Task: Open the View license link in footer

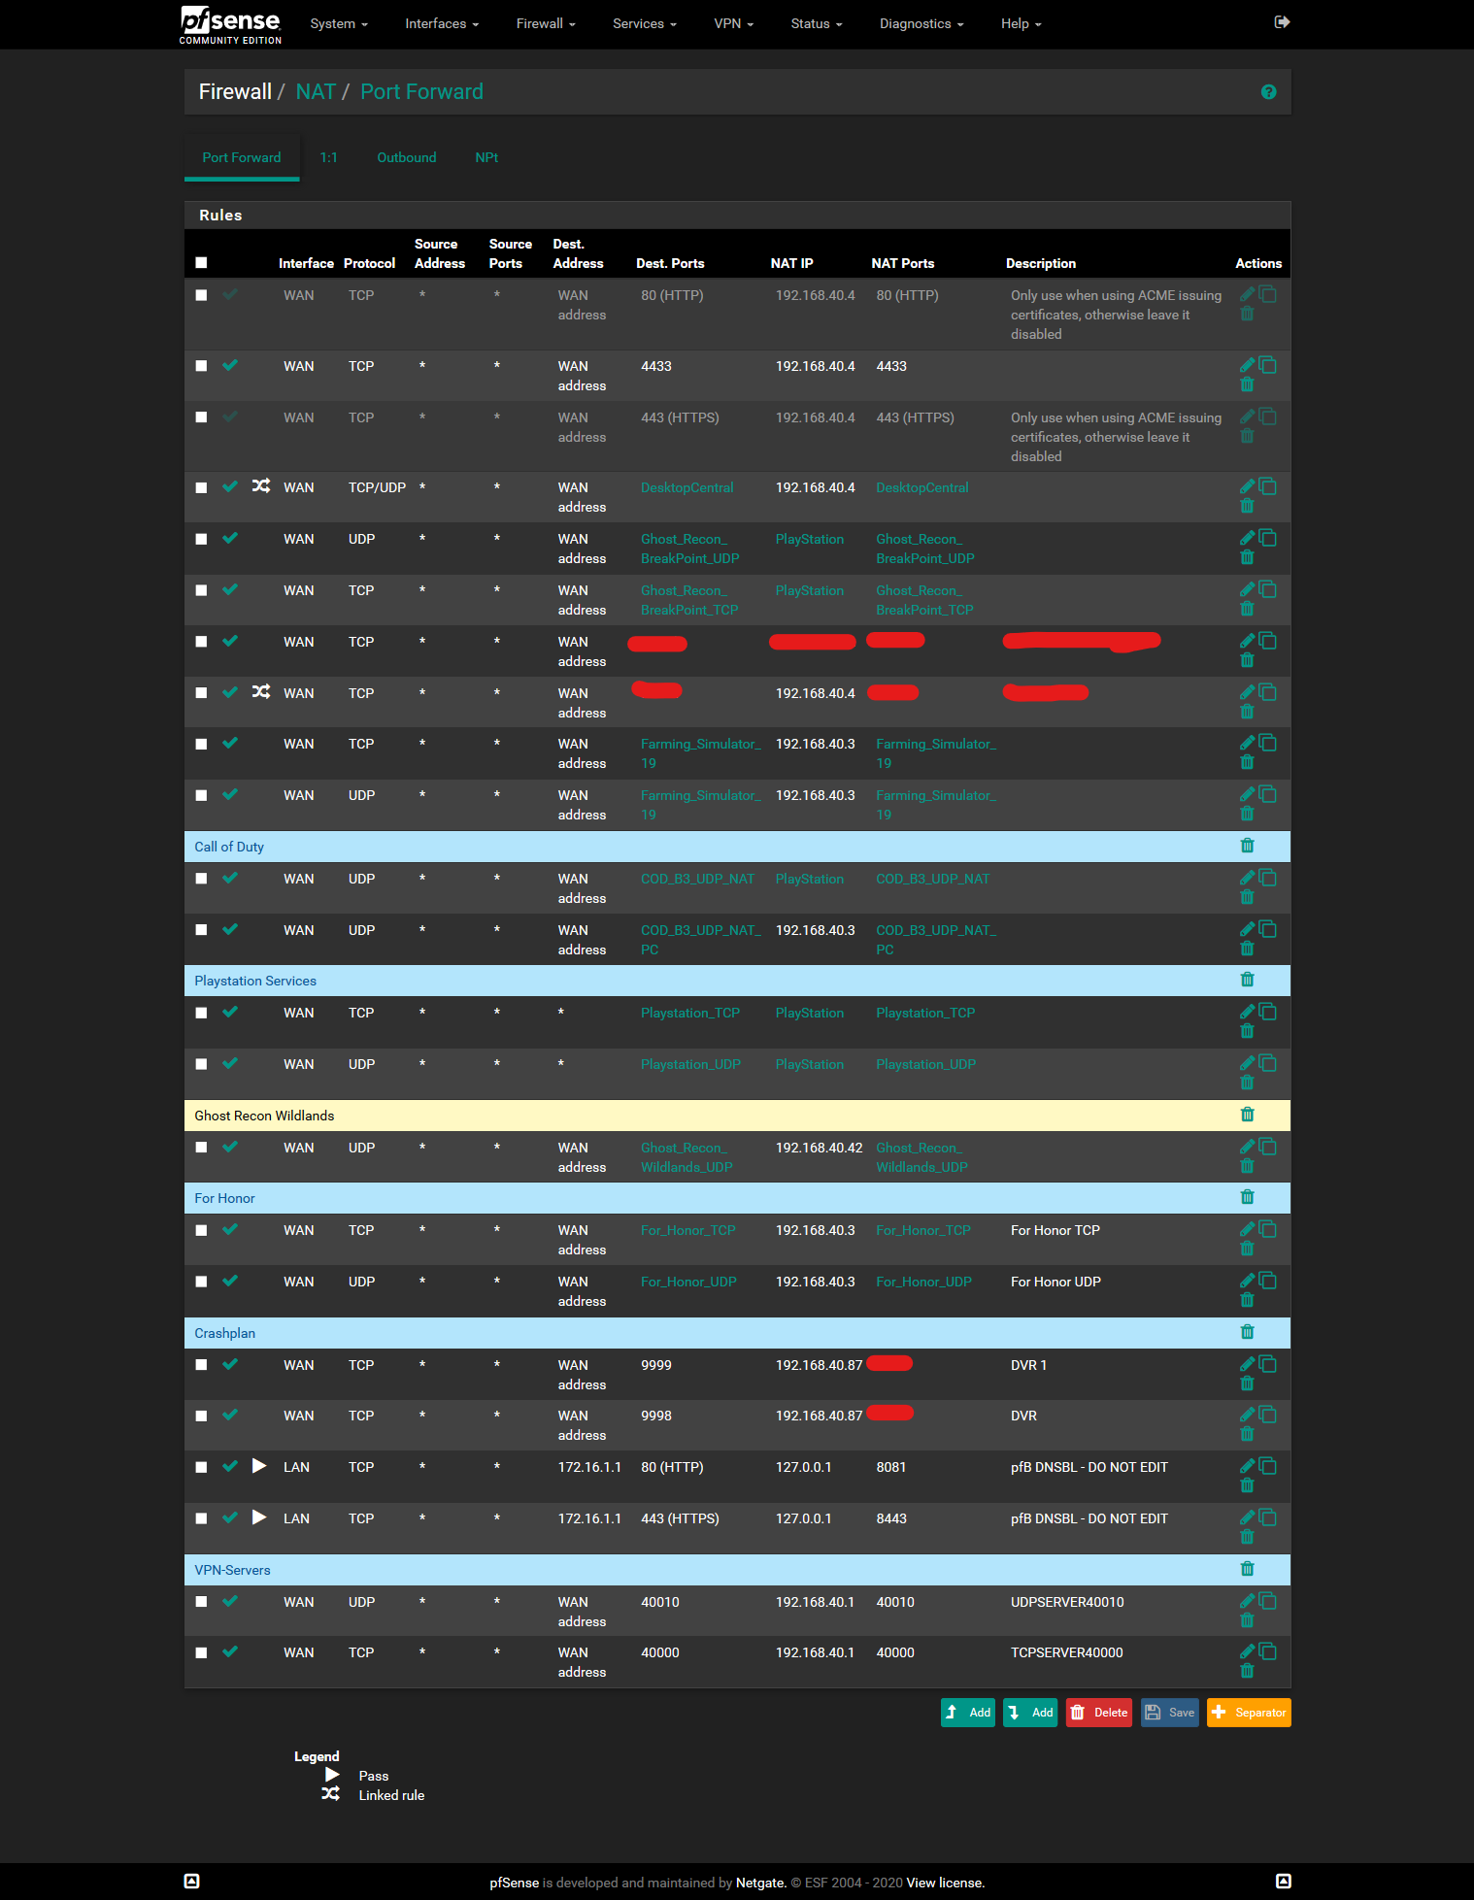Action: tap(945, 1883)
